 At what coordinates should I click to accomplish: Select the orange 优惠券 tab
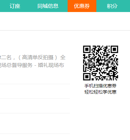[82, 6]
